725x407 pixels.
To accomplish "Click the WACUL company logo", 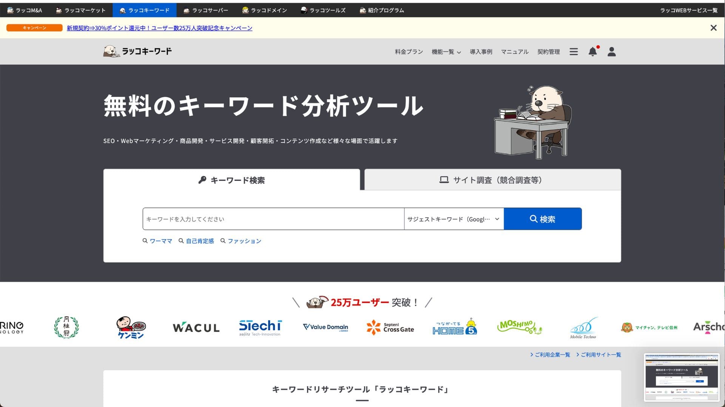I will point(196,327).
